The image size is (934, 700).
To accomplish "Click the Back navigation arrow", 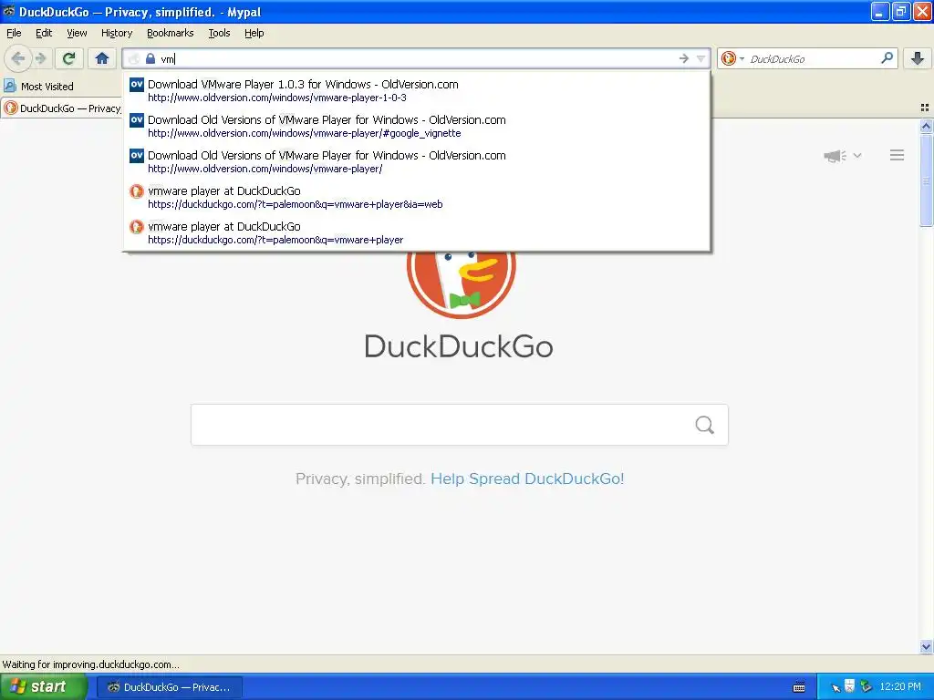I will point(18,58).
